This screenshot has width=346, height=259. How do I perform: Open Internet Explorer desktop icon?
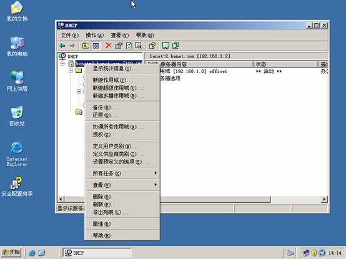point(17,154)
